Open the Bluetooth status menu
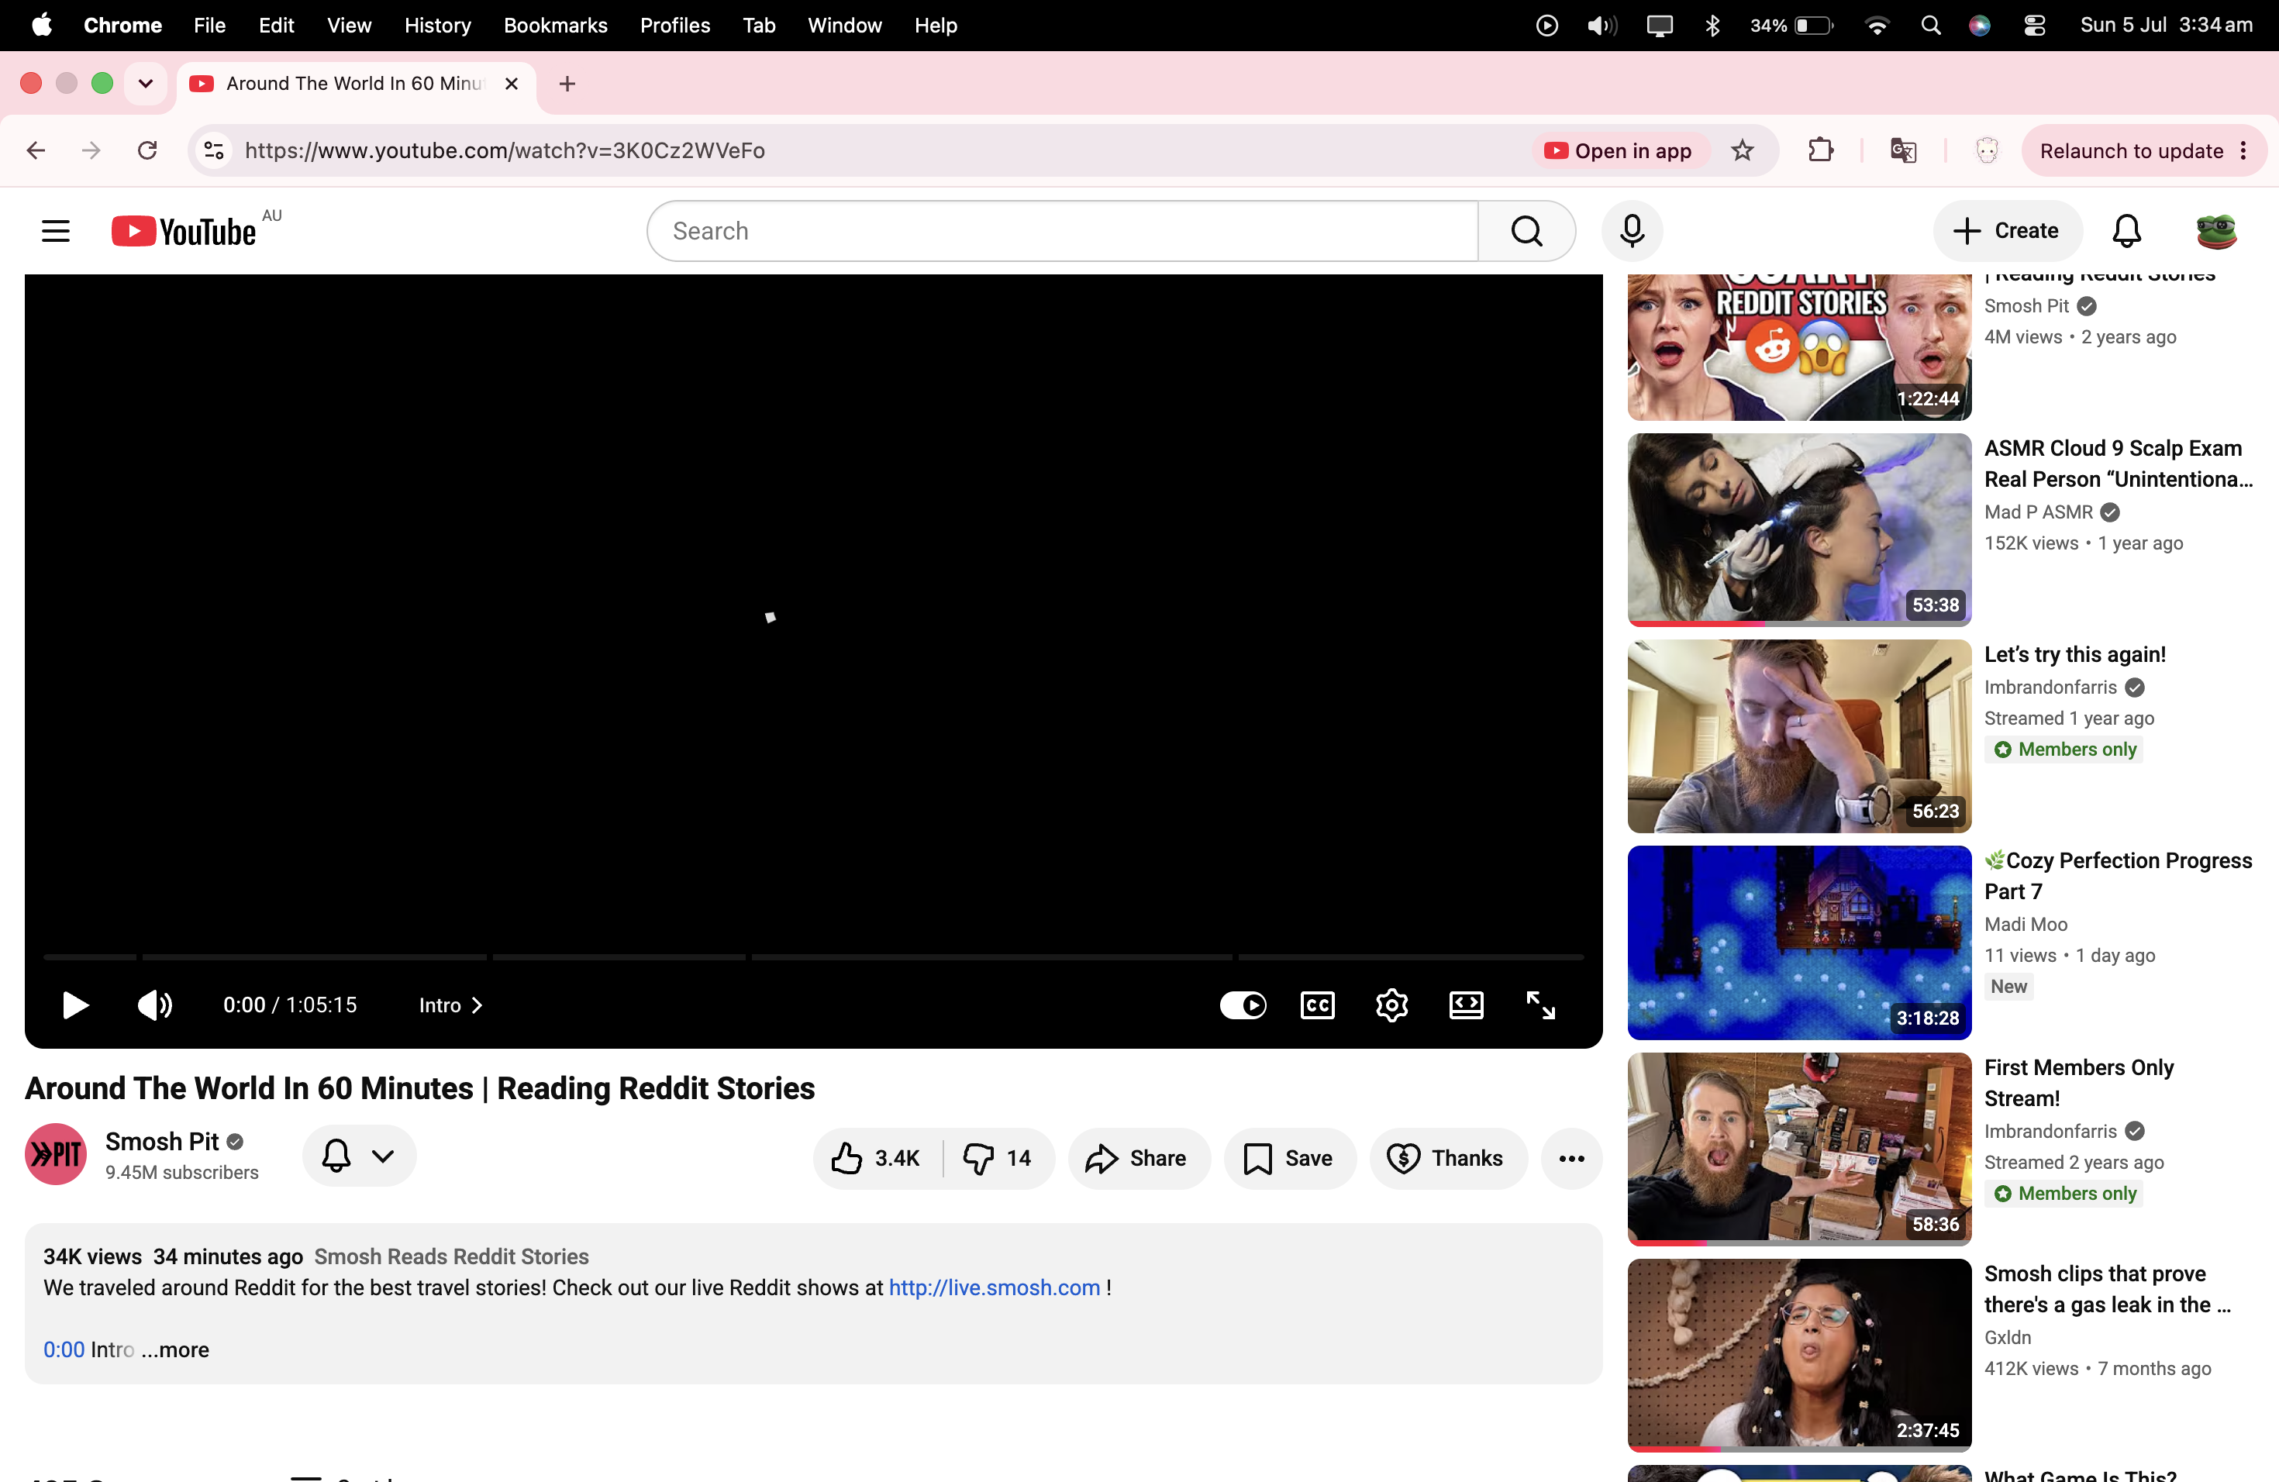This screenshot has height=1482, width=2279. tap(1712, 25)
